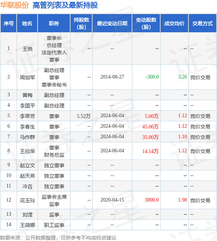Click the date 2020-04-15

click(x=112, y=200)
